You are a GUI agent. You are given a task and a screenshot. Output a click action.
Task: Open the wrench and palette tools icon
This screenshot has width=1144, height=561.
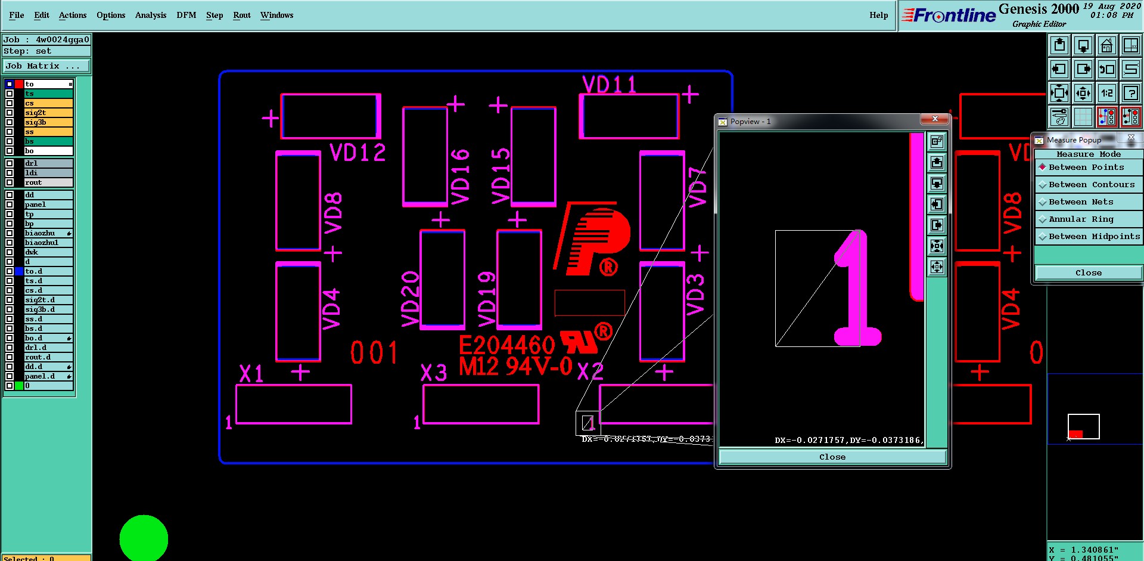(1059, 117)
